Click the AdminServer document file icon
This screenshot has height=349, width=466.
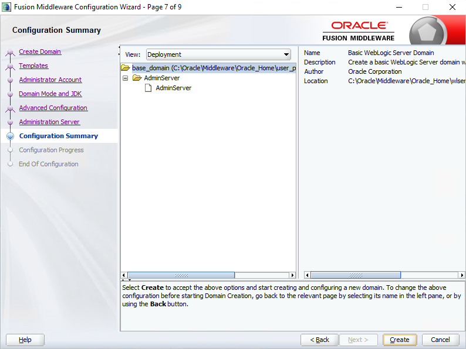pyautogui.click(x=148, y=88)
